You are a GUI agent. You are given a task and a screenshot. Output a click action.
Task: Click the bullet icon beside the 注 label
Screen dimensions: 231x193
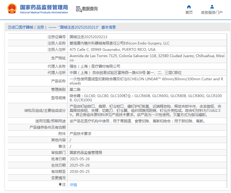coord(60,184)
